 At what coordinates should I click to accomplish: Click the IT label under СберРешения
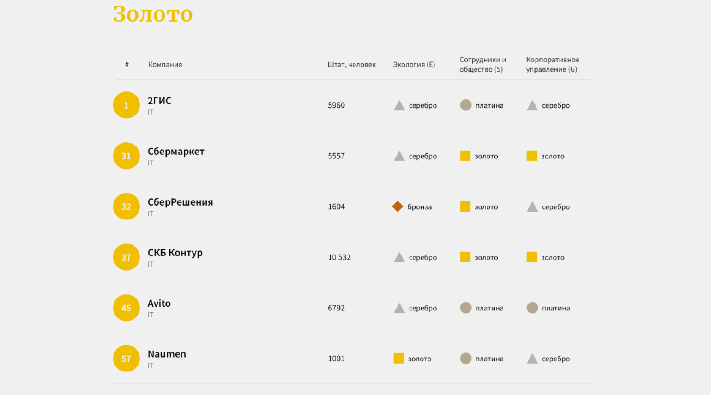151,214
